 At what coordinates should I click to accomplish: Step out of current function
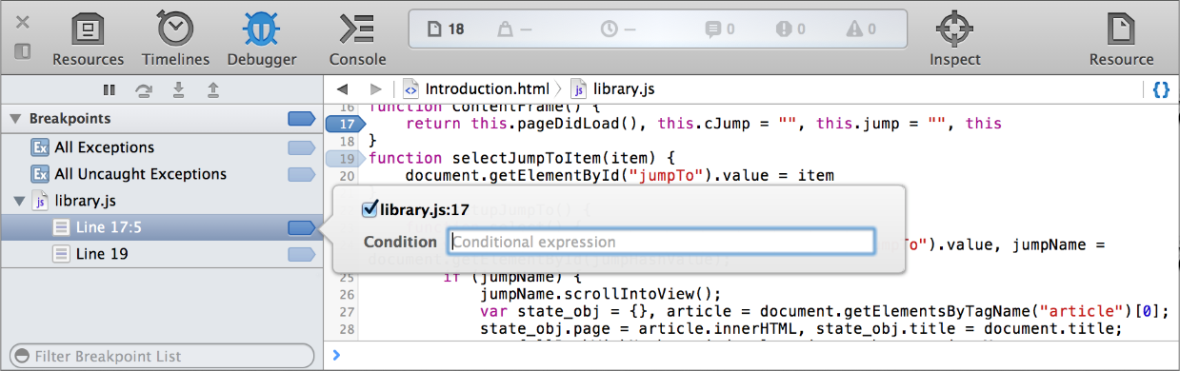click(x=213, y=89)
